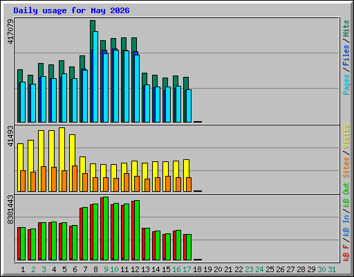The height and width of the screenshot is (277, 354).
Task: Click day 18 on the x-axis
Action: [x=197, y=269]
